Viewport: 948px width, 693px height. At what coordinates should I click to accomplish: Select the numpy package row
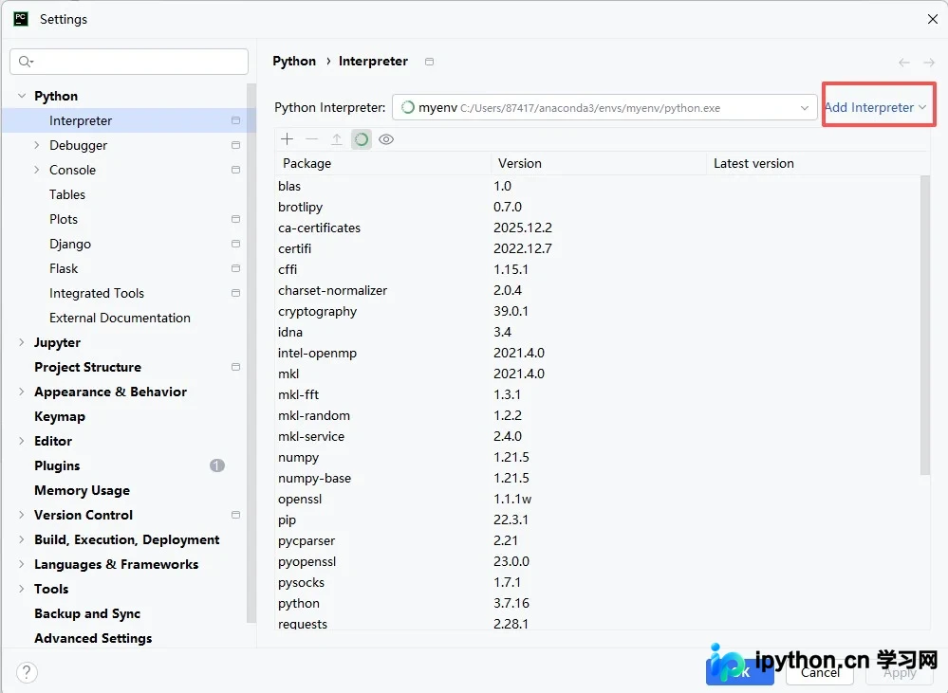tap(597, 457)
